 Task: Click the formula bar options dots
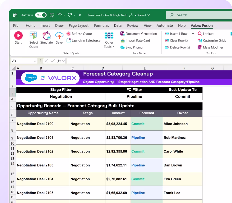[40, 61]
